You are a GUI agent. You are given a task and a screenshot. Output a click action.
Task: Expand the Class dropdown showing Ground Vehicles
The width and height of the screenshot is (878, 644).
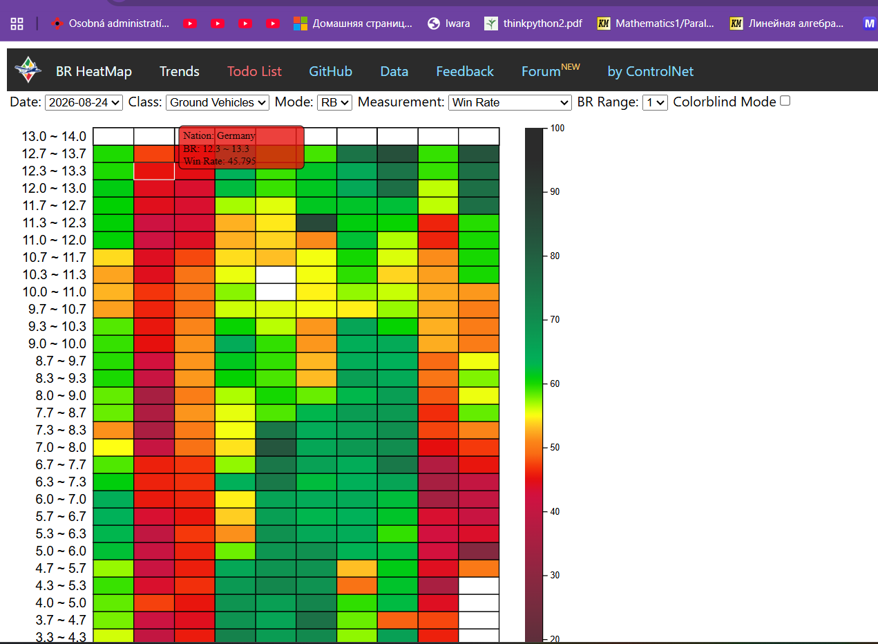(x=217, y=102)
